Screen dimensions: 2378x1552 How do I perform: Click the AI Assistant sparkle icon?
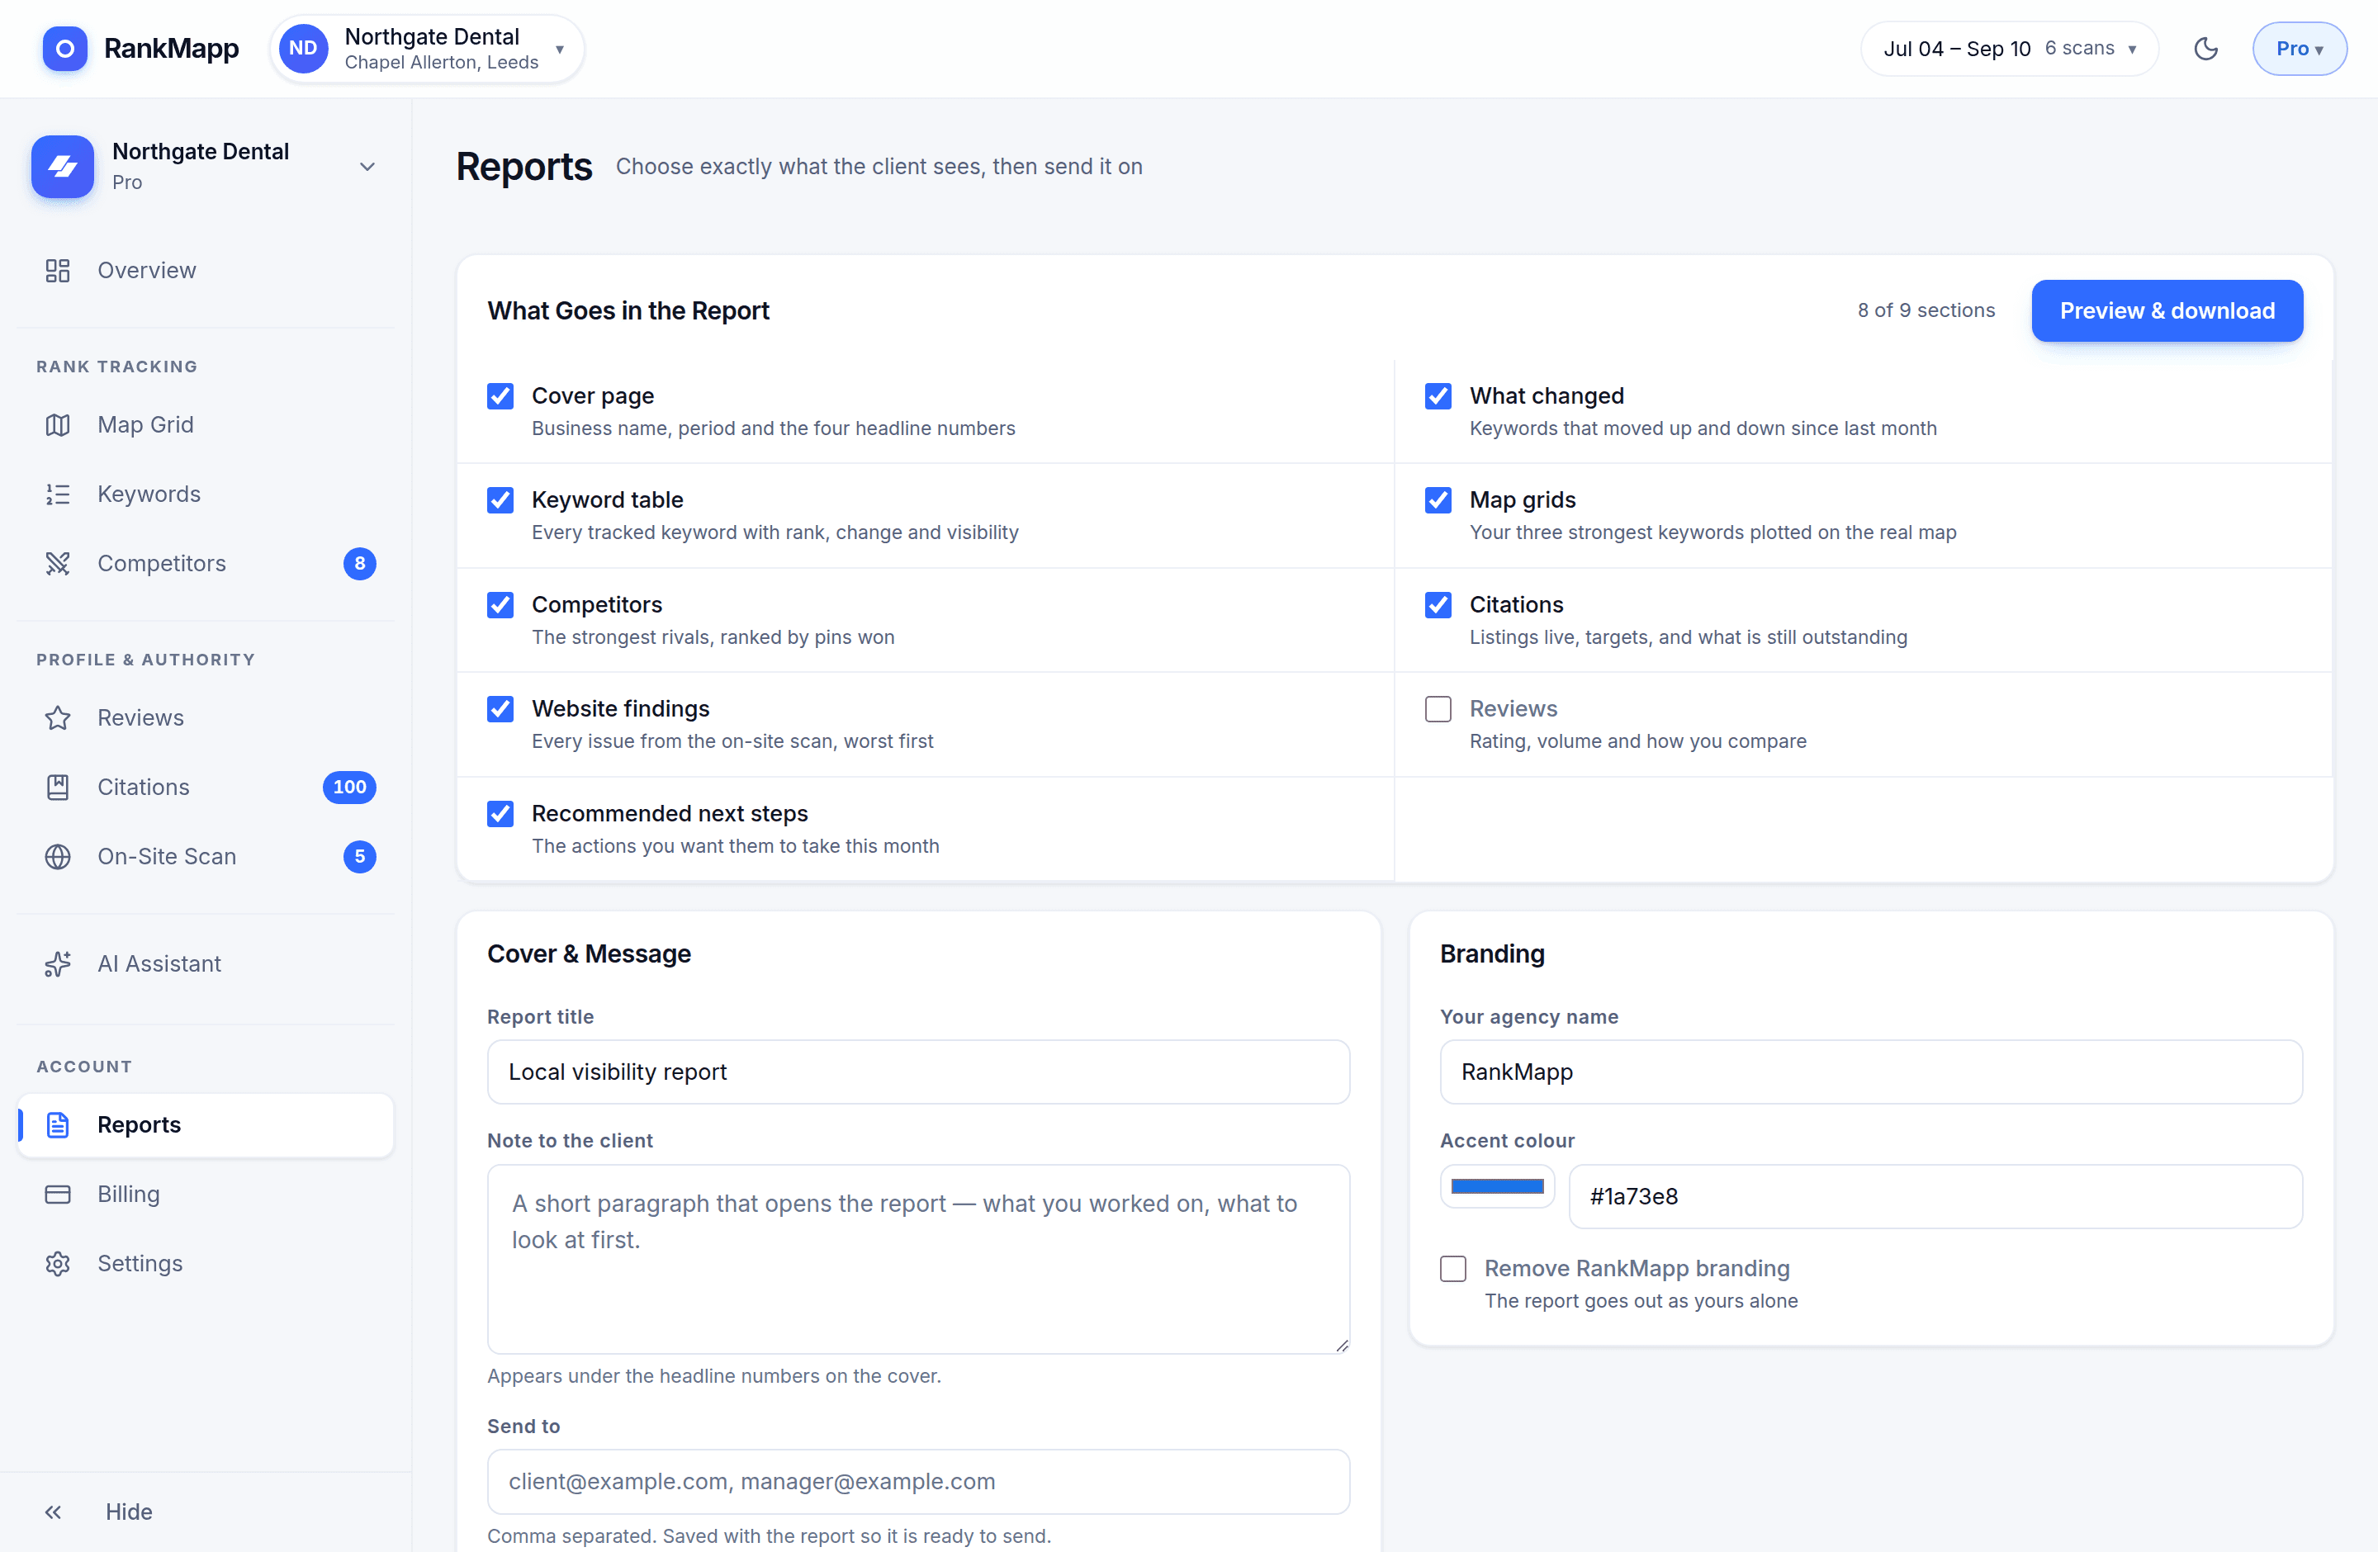coord(58,963)
